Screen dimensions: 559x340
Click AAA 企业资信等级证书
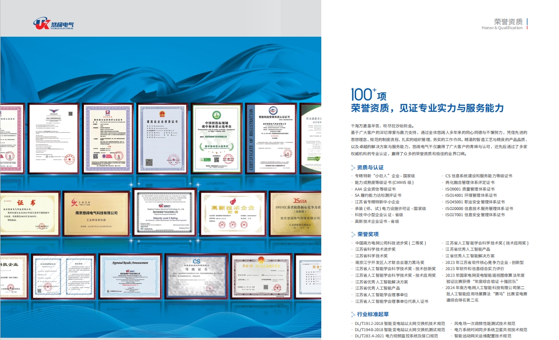point(375,189)
